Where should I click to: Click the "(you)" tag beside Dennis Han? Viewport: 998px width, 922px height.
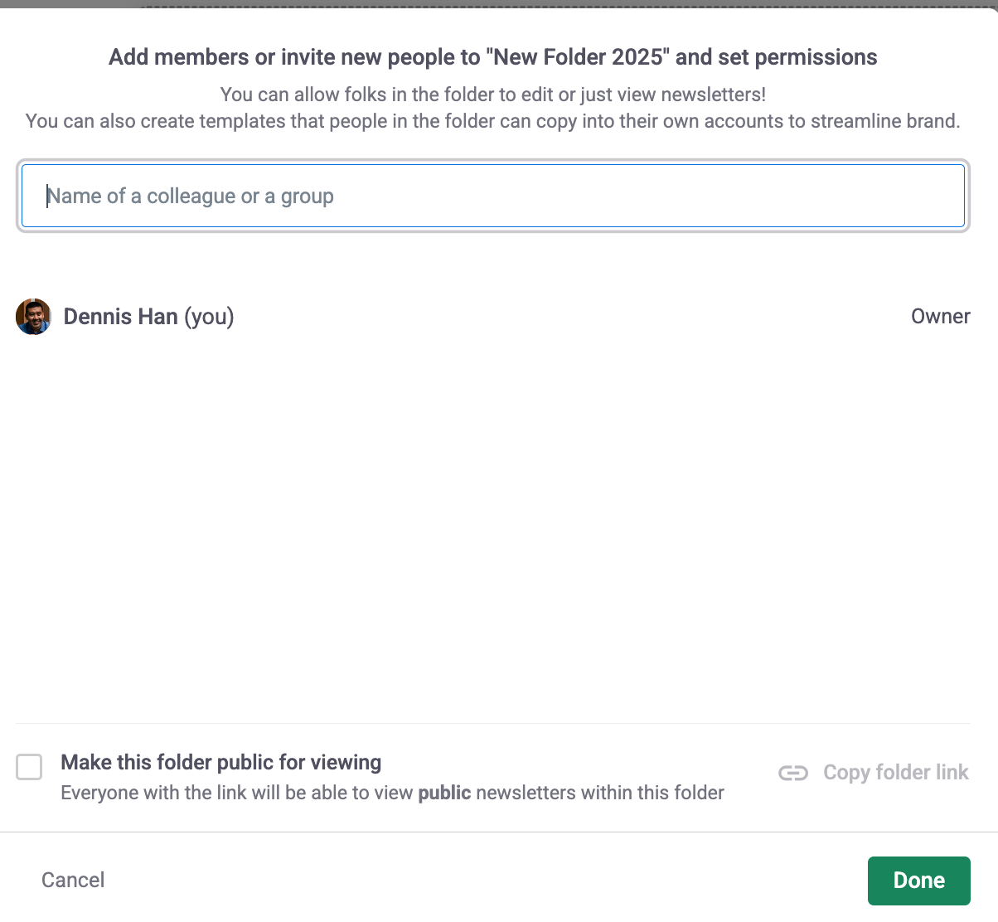pyautogui.click(x=209, y=317)
